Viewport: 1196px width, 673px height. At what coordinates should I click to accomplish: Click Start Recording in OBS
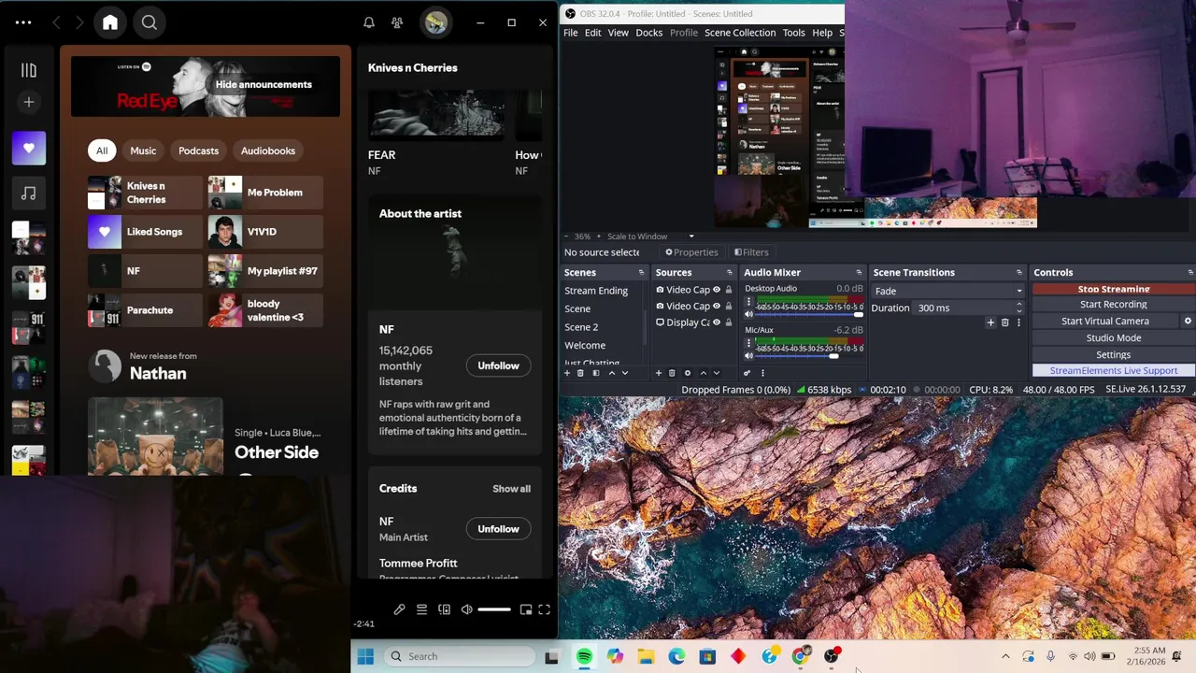[x=1113, y=304]
